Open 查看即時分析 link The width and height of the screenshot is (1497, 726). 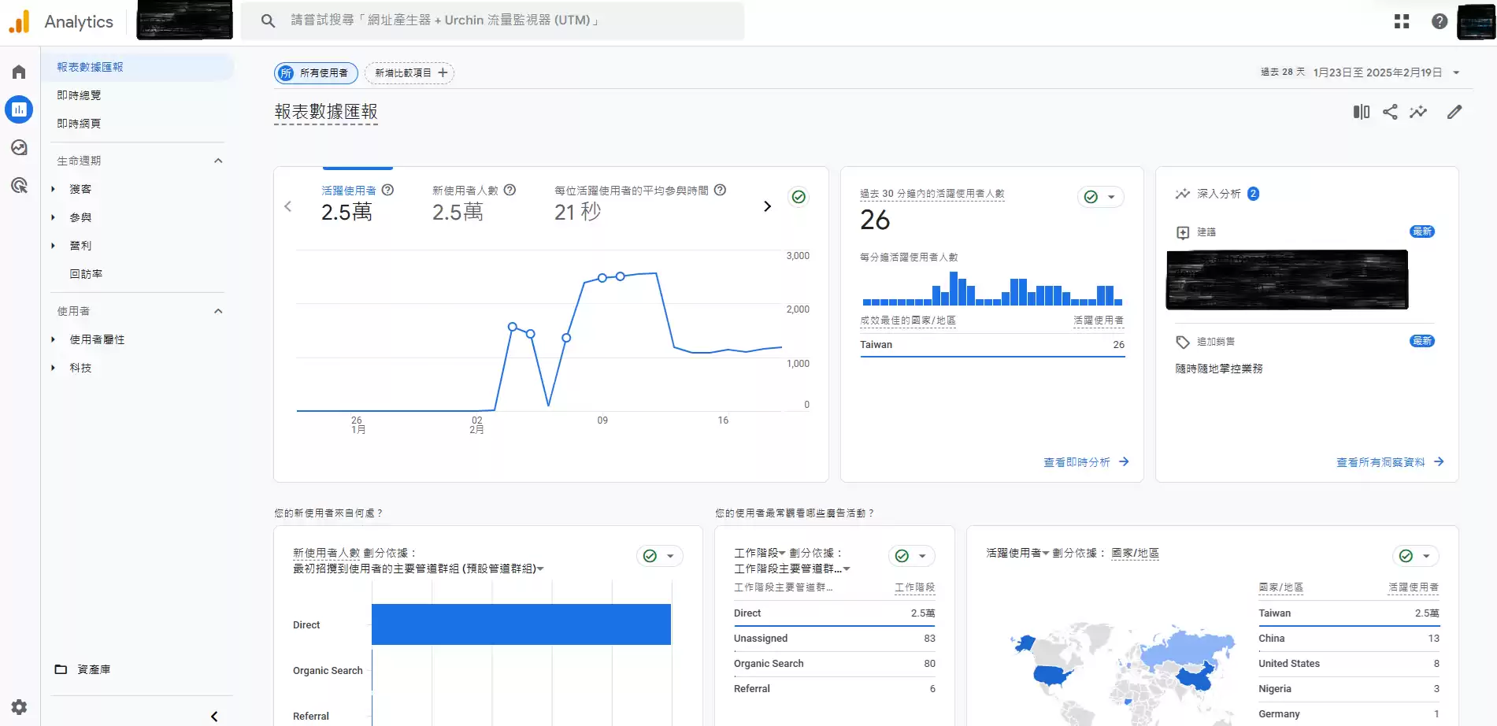point(1087,462)
